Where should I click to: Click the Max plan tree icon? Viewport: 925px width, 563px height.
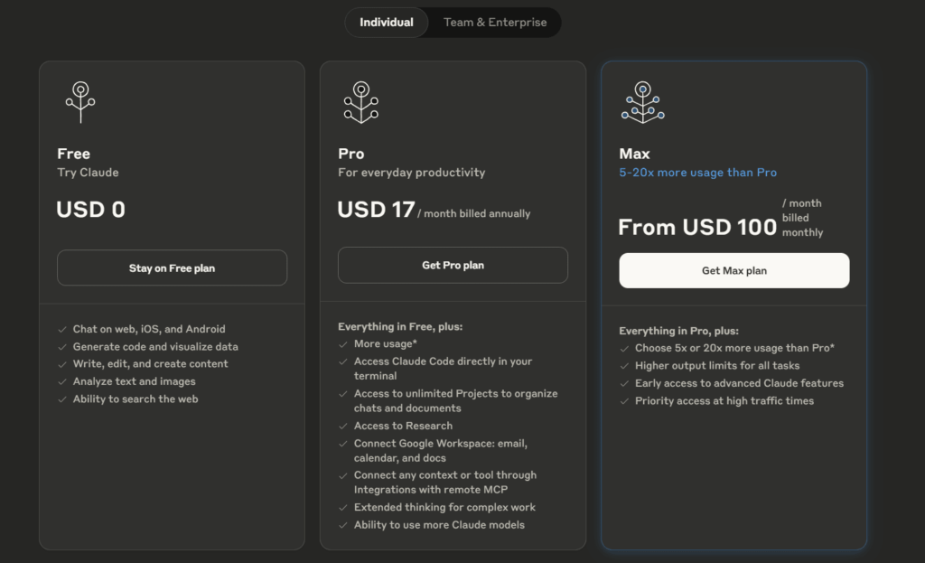642,102
